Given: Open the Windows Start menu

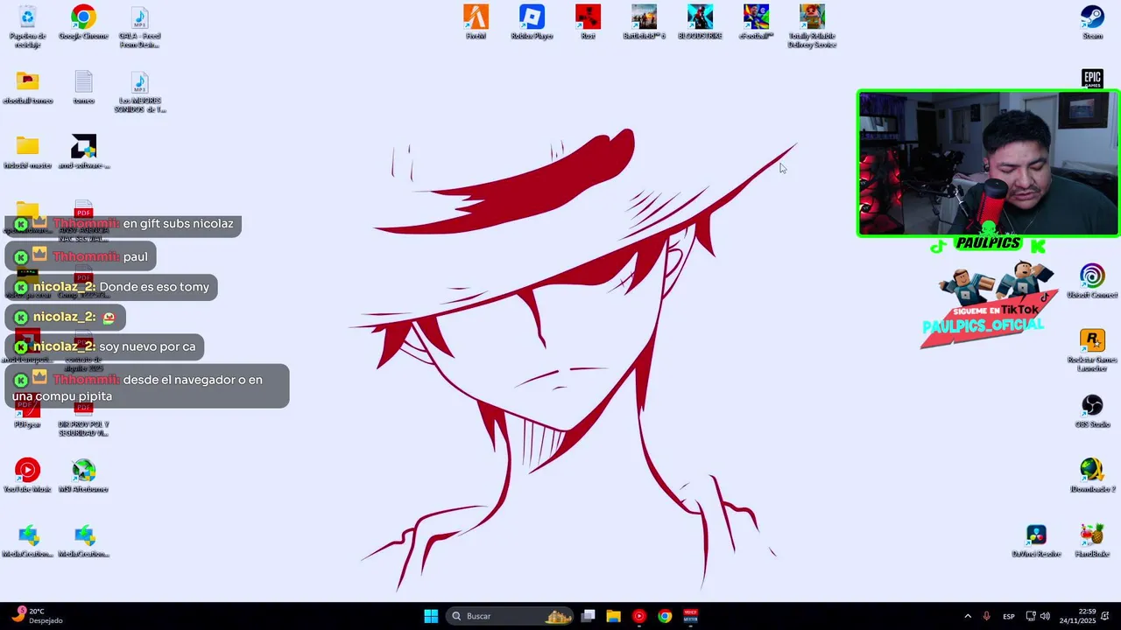Looking at the screenshot, I should (x=431, y=616).
